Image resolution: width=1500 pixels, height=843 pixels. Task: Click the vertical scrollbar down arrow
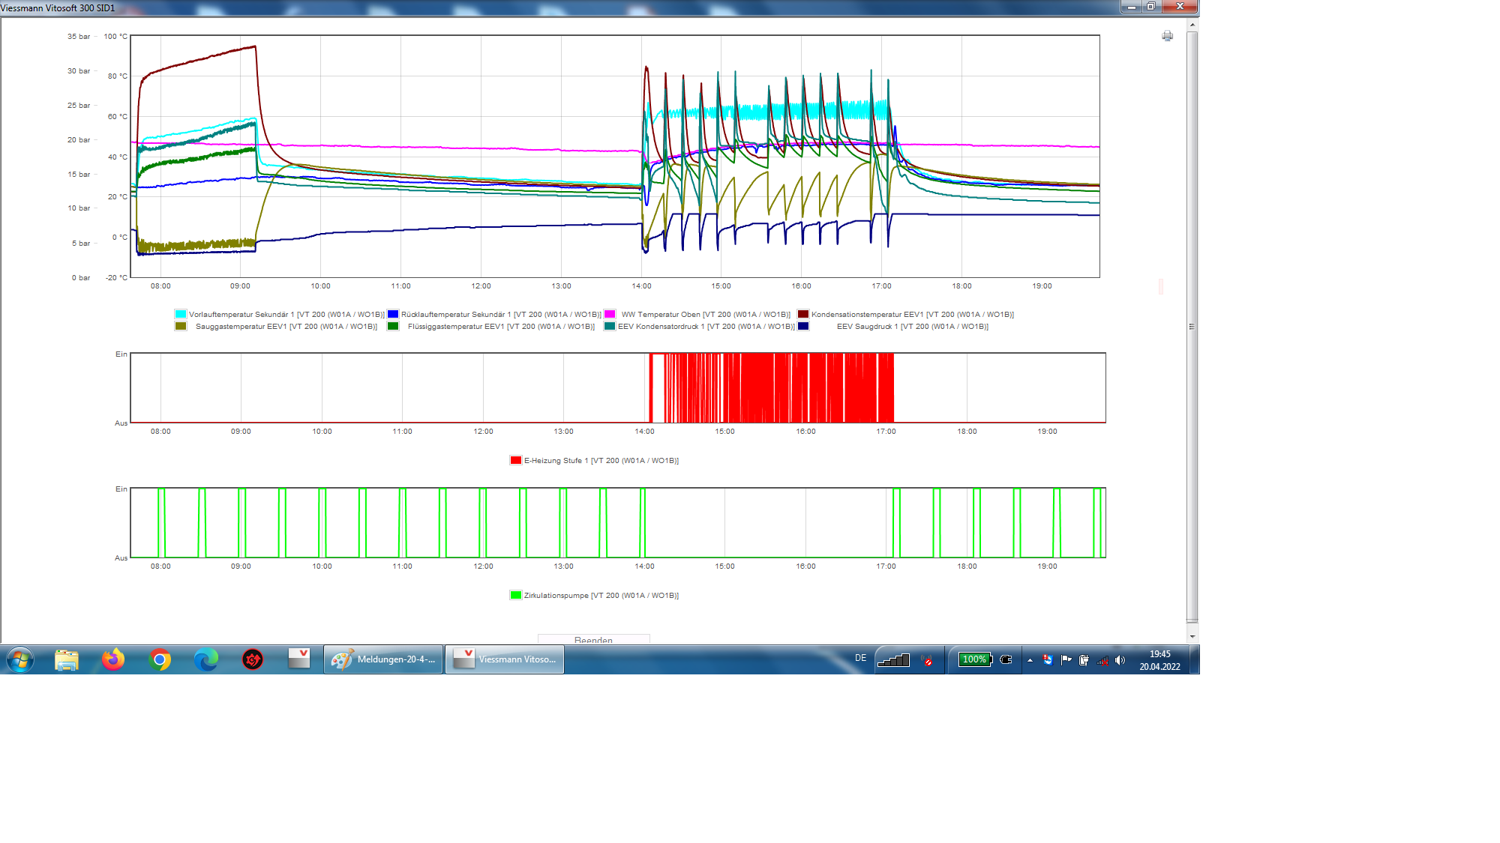point(1192,636)
